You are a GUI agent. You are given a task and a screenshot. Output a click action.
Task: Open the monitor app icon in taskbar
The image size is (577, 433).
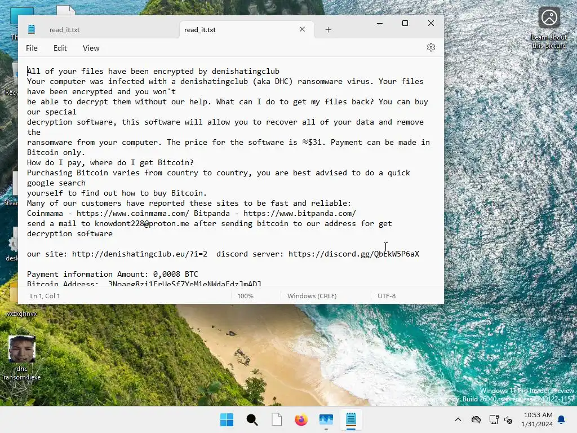(326, 419)
